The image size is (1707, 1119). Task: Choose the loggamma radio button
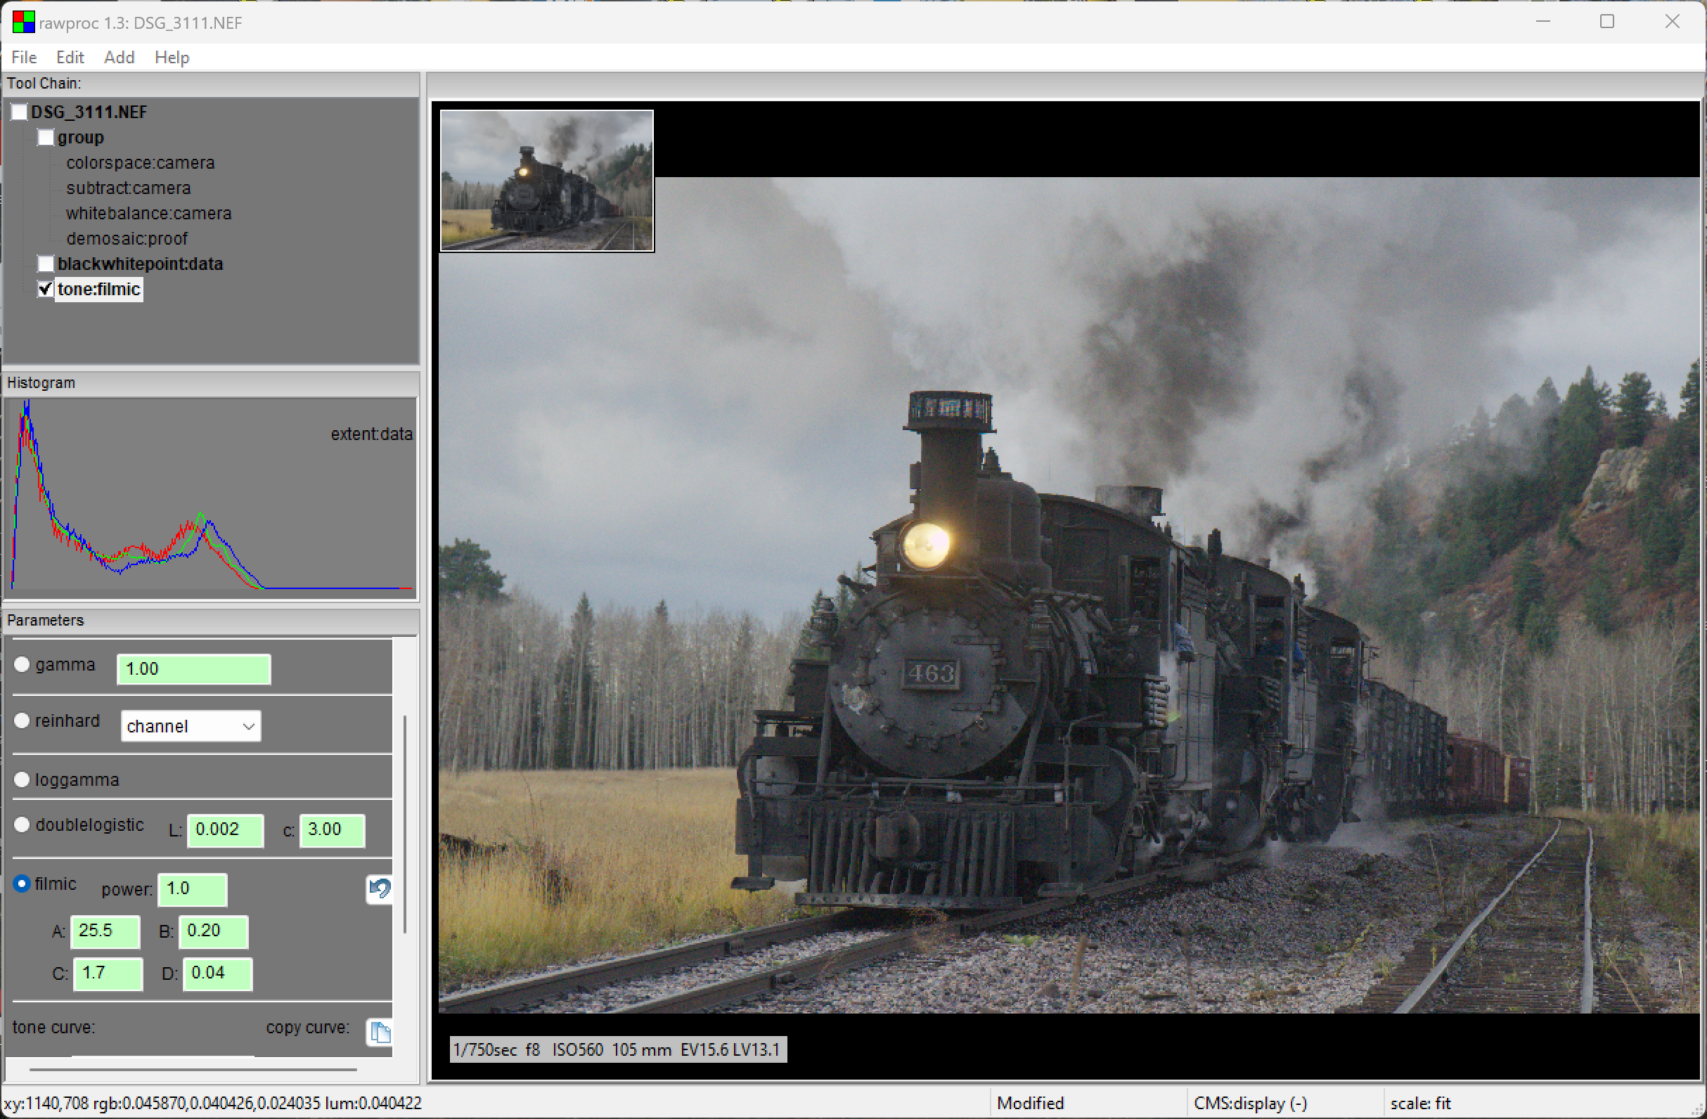pyautogui.click(x=22, y=780)
